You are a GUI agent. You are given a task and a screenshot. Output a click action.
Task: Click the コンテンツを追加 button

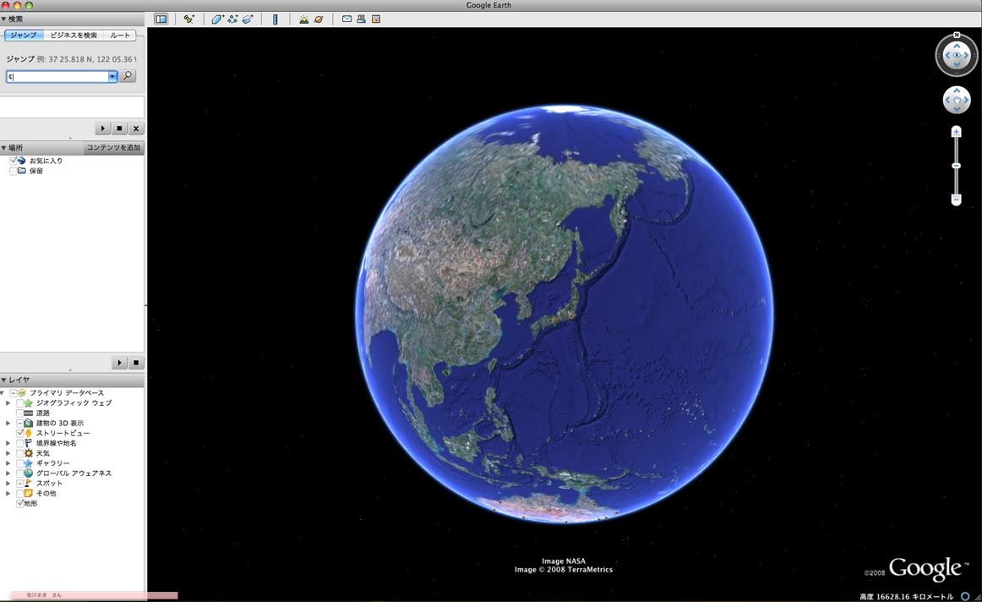point(113,148)
